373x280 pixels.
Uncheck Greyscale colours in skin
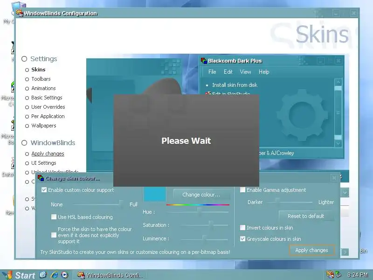[x=242, y=238]
